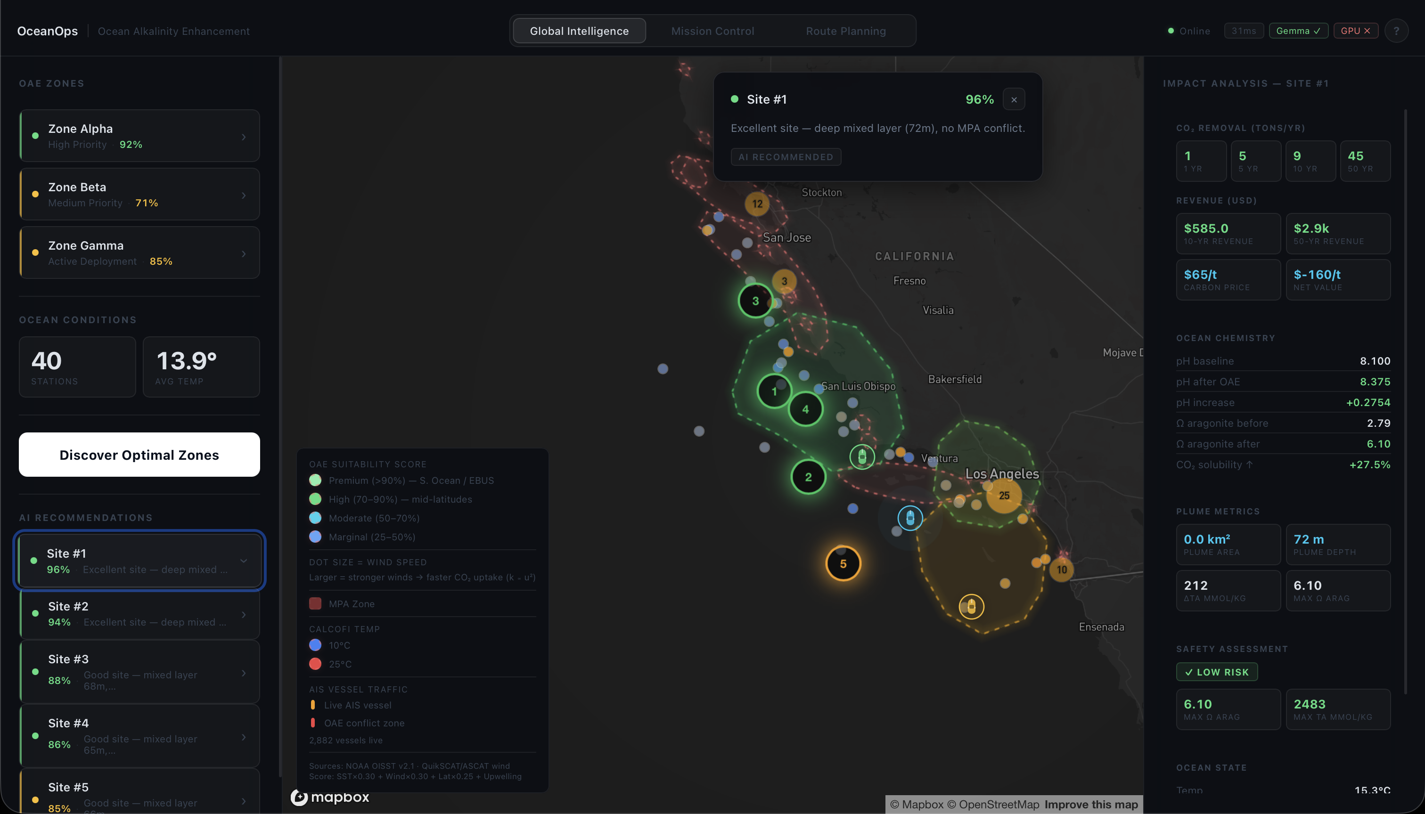Toggle the GPU status badge
The width and height of the screenshot is (1425, 814).
(x=1355, y=31)
